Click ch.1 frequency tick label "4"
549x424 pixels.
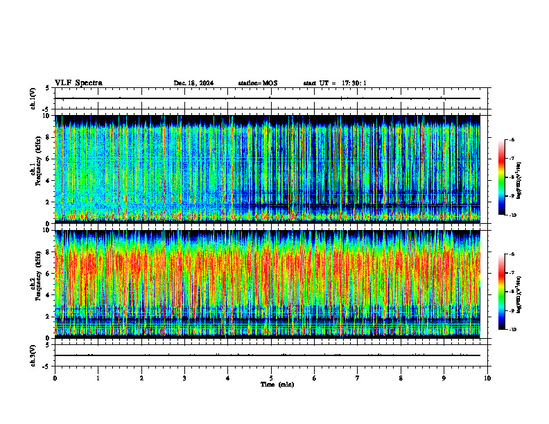[x=49, y=181]
